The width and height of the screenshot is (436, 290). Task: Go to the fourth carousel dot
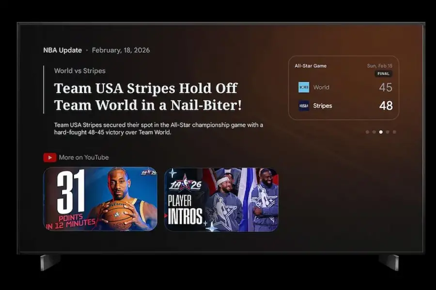[388, 132]
